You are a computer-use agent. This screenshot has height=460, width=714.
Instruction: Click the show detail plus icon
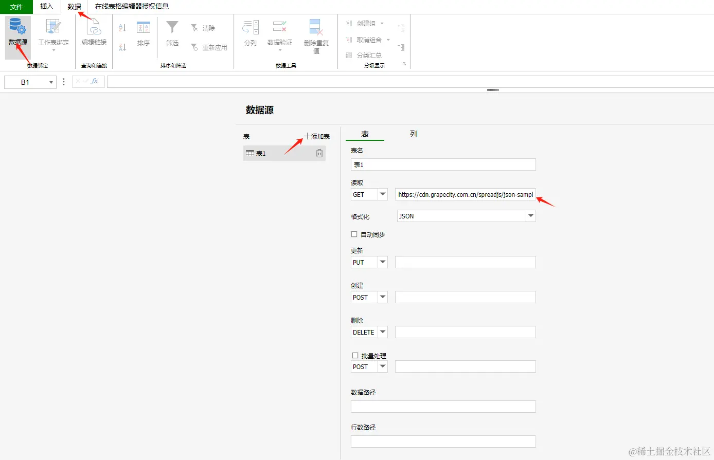click(x=401, y=28)
